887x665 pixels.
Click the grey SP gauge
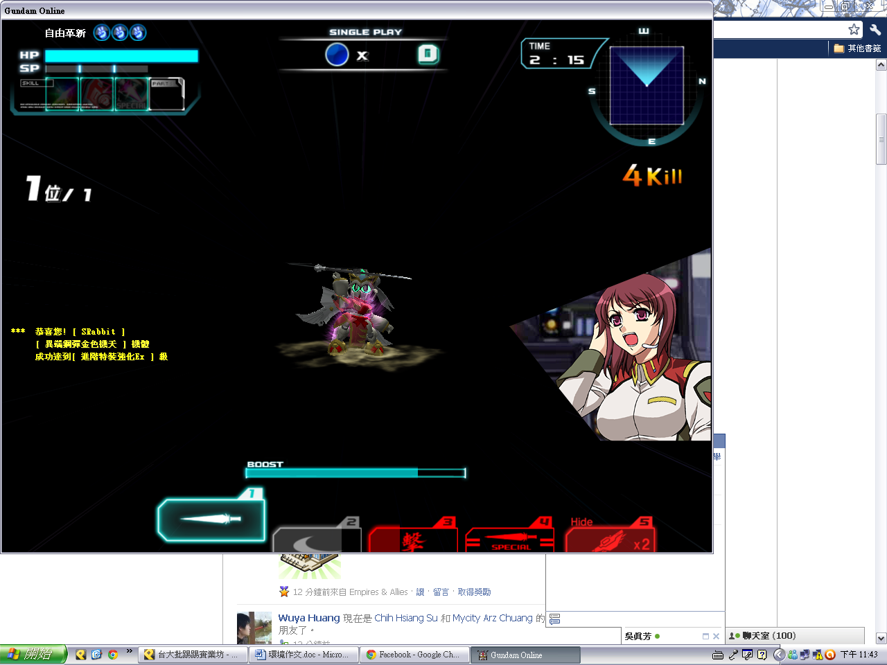tap(97, 69)
